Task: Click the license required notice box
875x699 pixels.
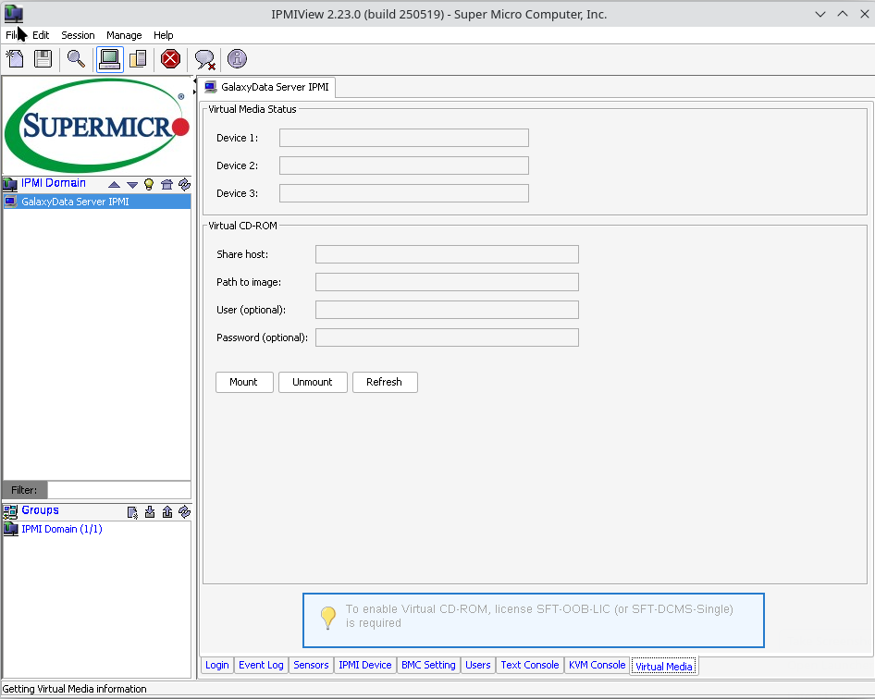Action: click(534, 620)
